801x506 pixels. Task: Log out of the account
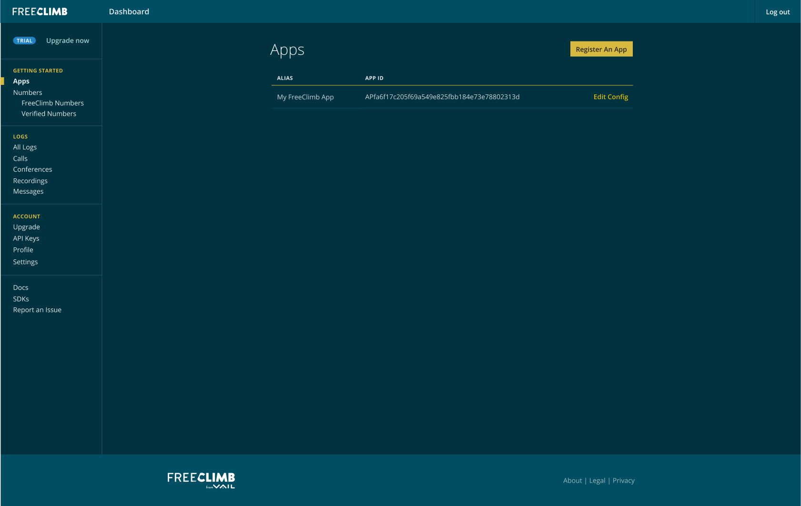click(x=778, y=12)
